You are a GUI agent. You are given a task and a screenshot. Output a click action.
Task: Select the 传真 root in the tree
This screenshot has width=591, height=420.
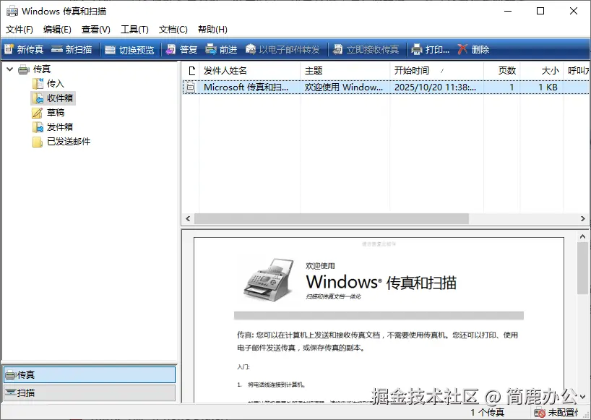click(41, 69)
